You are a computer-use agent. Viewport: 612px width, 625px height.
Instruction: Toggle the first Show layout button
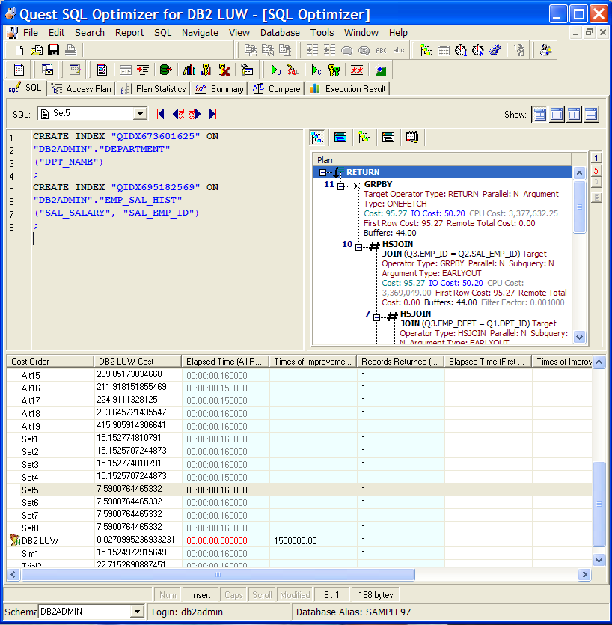[539, 114]
